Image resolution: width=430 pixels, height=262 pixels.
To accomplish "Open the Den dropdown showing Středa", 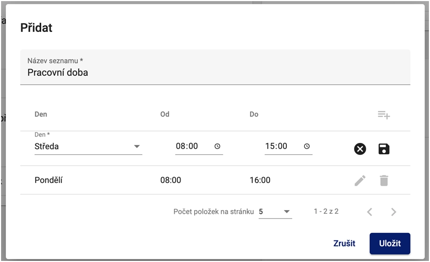I will tap(88, 146).
